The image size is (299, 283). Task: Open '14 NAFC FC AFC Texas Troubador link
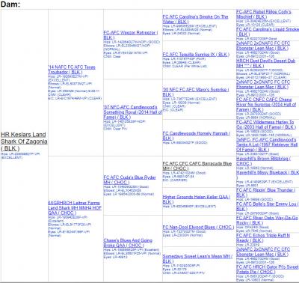coord(72,70)
